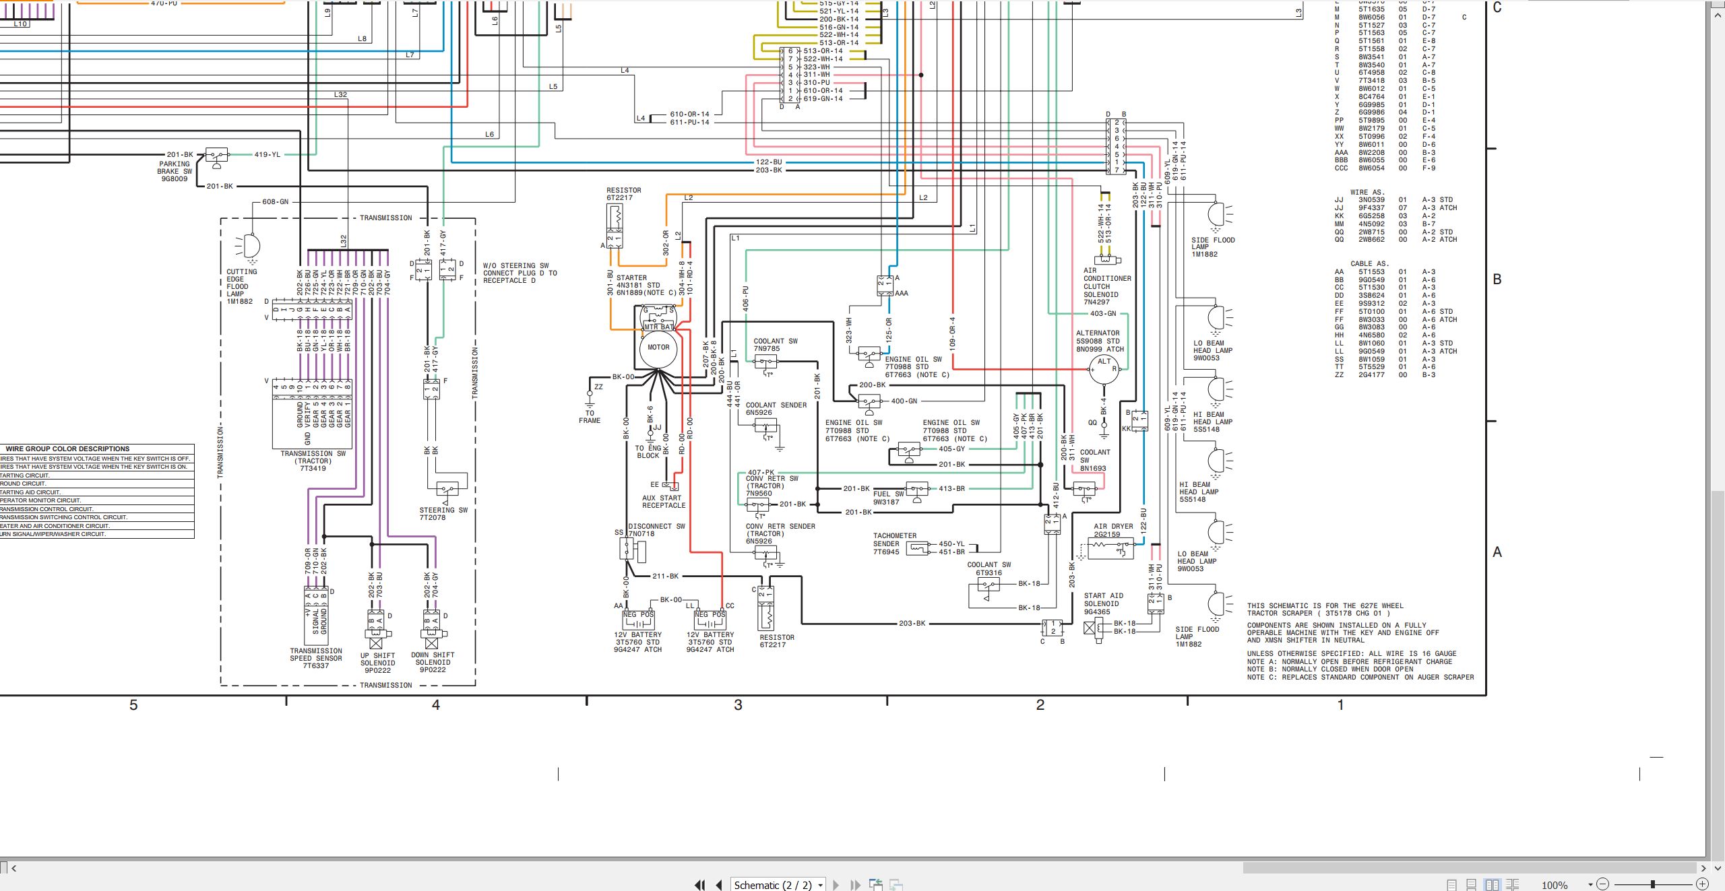The height and width of the screenshot is (891, 1725).
Task: Click the horizontal scrollbar thumb
Action: [1469, 868]
